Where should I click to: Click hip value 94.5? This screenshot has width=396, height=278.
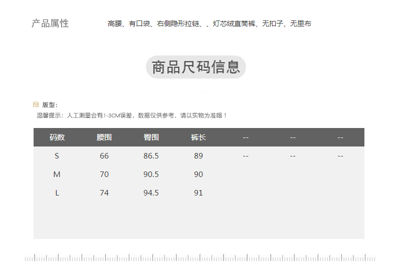[151, 193]
